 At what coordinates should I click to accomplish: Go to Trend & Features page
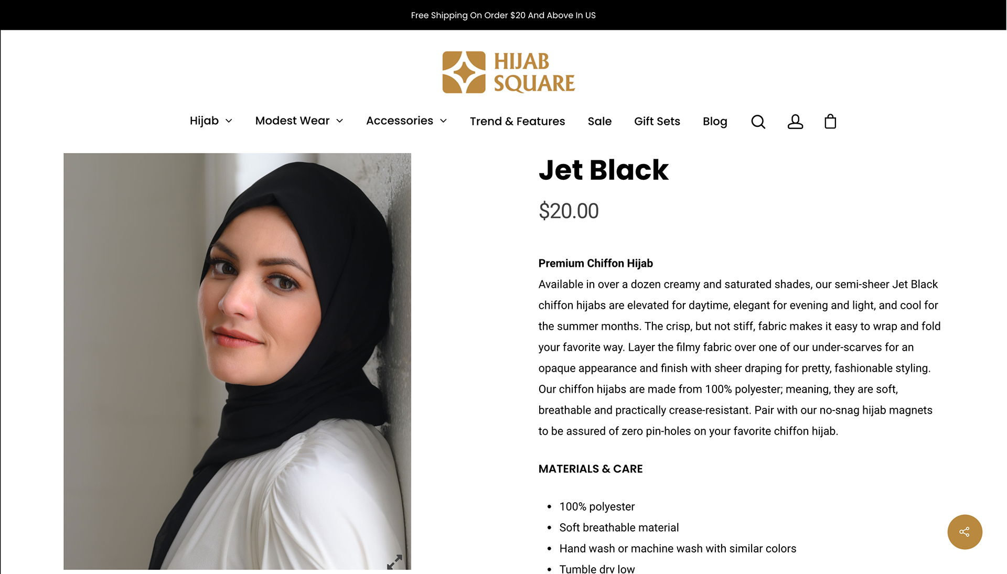point(517,121)
